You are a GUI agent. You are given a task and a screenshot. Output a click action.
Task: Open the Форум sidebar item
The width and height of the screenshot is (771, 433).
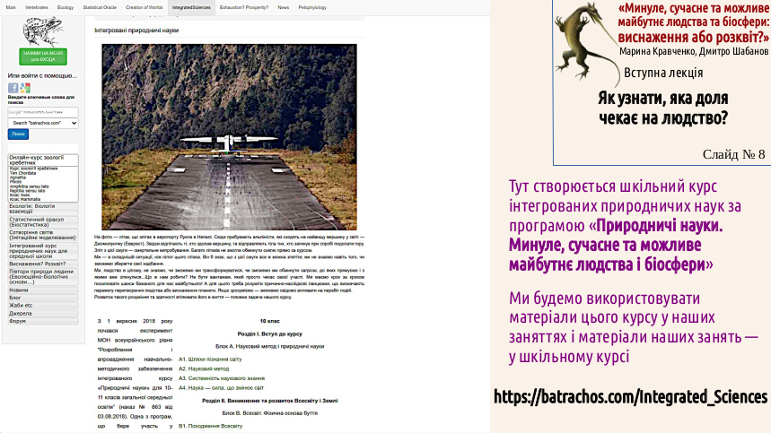click(18, 320)
